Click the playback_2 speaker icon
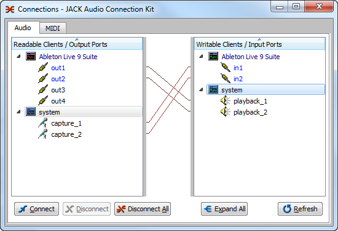Viewport: 338px width, 231px height. click(x=226, y=112)
